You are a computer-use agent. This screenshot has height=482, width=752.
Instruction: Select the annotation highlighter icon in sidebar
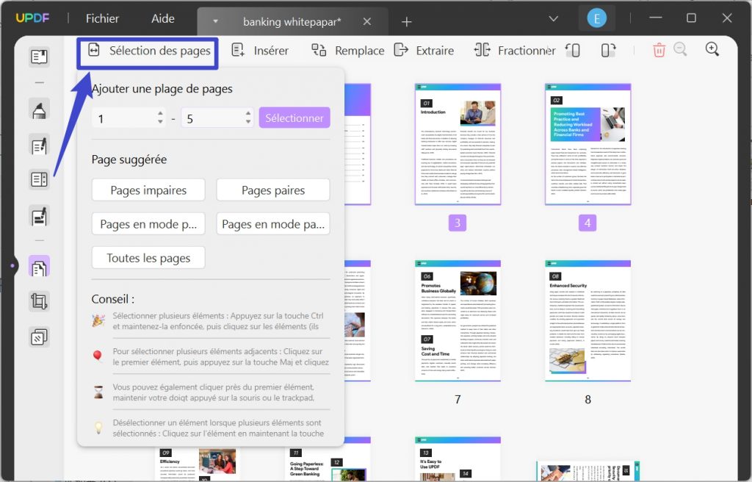point(40,109)
